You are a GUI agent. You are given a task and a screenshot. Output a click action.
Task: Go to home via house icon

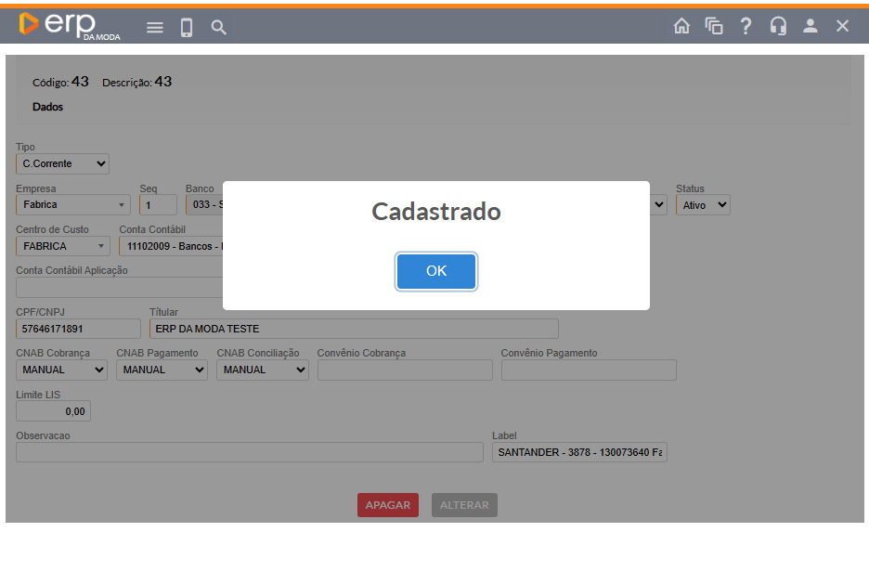(x=681, y=26)
